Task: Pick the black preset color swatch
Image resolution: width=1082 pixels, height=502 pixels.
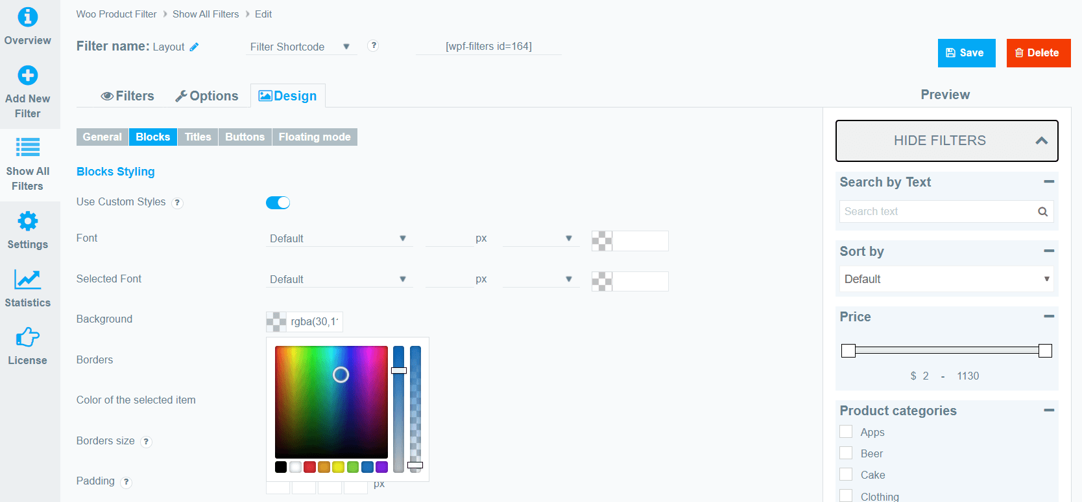Action: point(281,467)
